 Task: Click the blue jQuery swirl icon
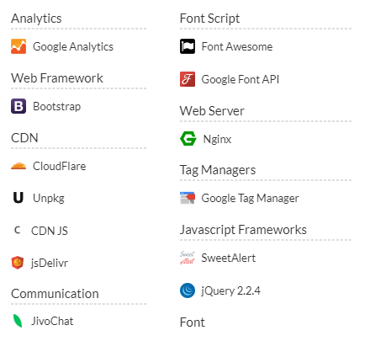click(188, 290)
